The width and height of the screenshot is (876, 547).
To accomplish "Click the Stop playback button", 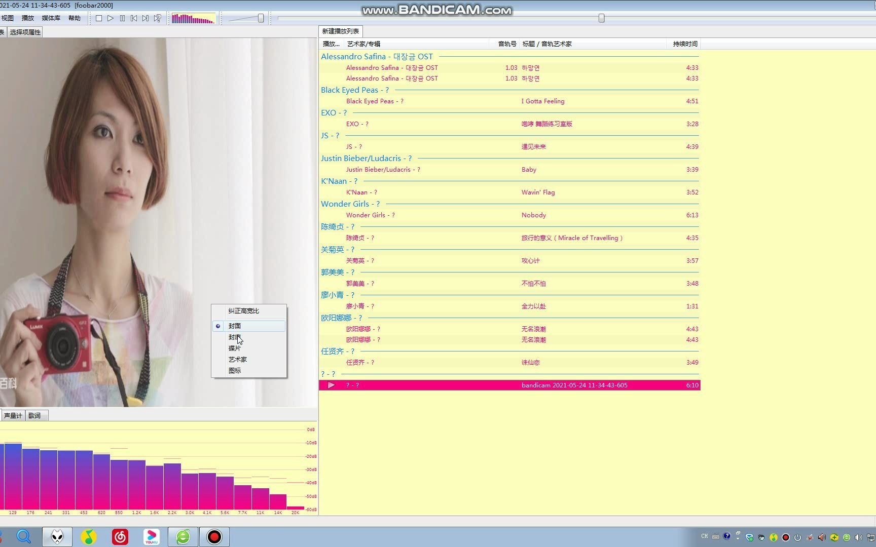I will pyautogui.click(x=99, y=18).
